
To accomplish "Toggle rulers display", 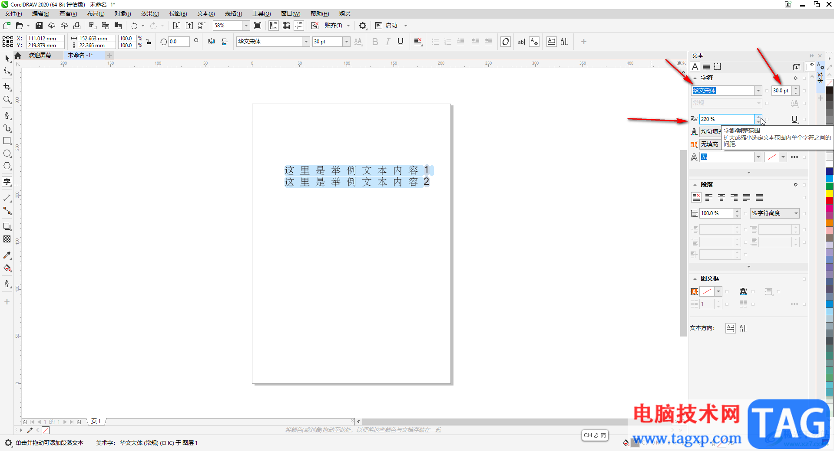I will (274, 26).
